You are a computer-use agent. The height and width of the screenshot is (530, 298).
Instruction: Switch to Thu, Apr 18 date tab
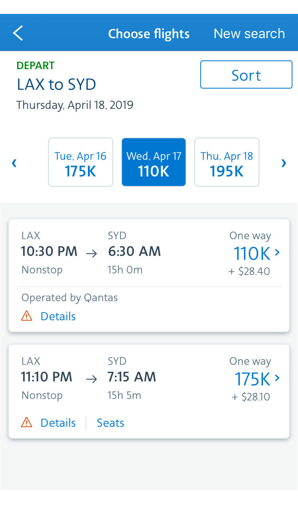(x=227, y=162)
